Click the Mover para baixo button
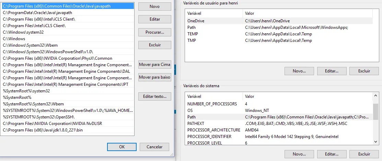This screenshot has height=161, width=382. click(x=154, y=77)
